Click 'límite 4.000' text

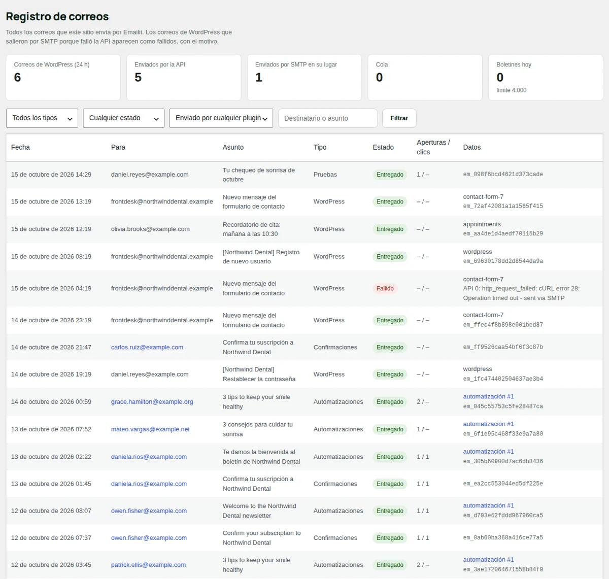[x=511, y=90]
